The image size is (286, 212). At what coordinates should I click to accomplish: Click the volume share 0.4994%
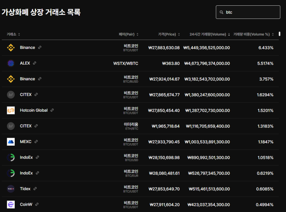tap(265, 205)
